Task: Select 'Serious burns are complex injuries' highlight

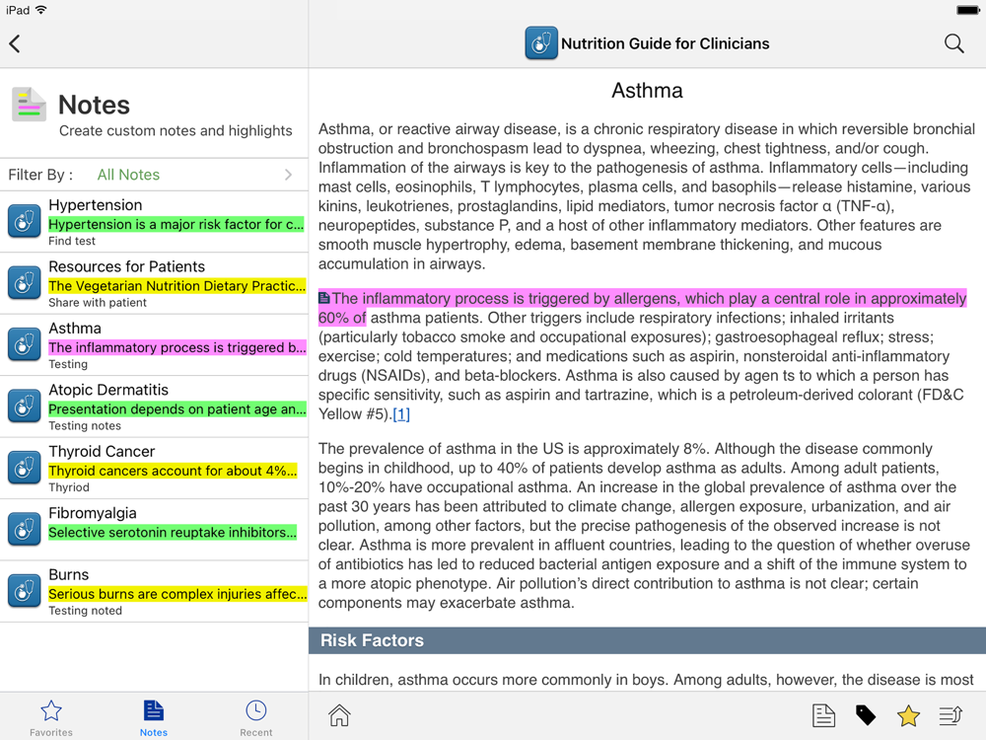Action: click(177, 595)
